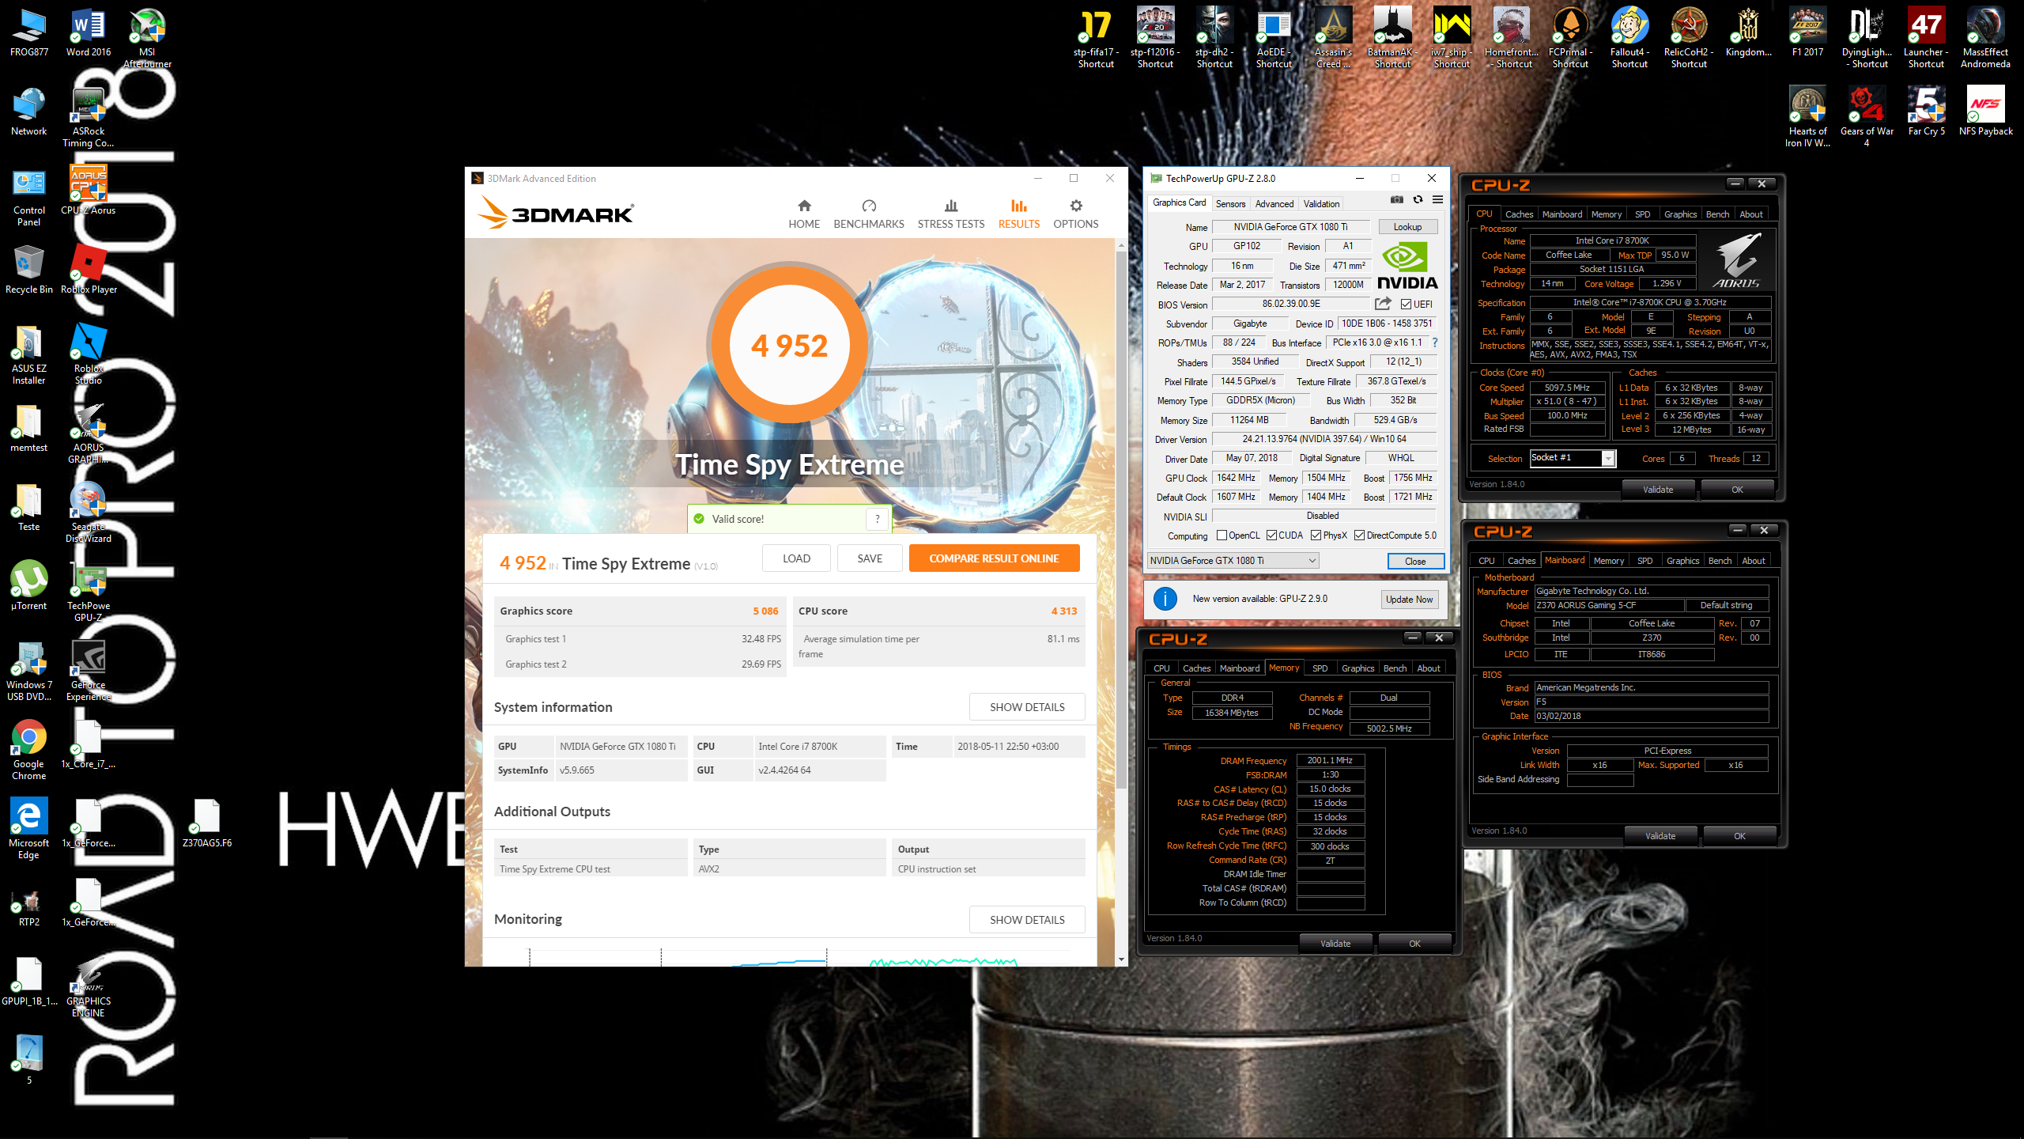Open Google Chrome desktop icon

tap(29, 749)
